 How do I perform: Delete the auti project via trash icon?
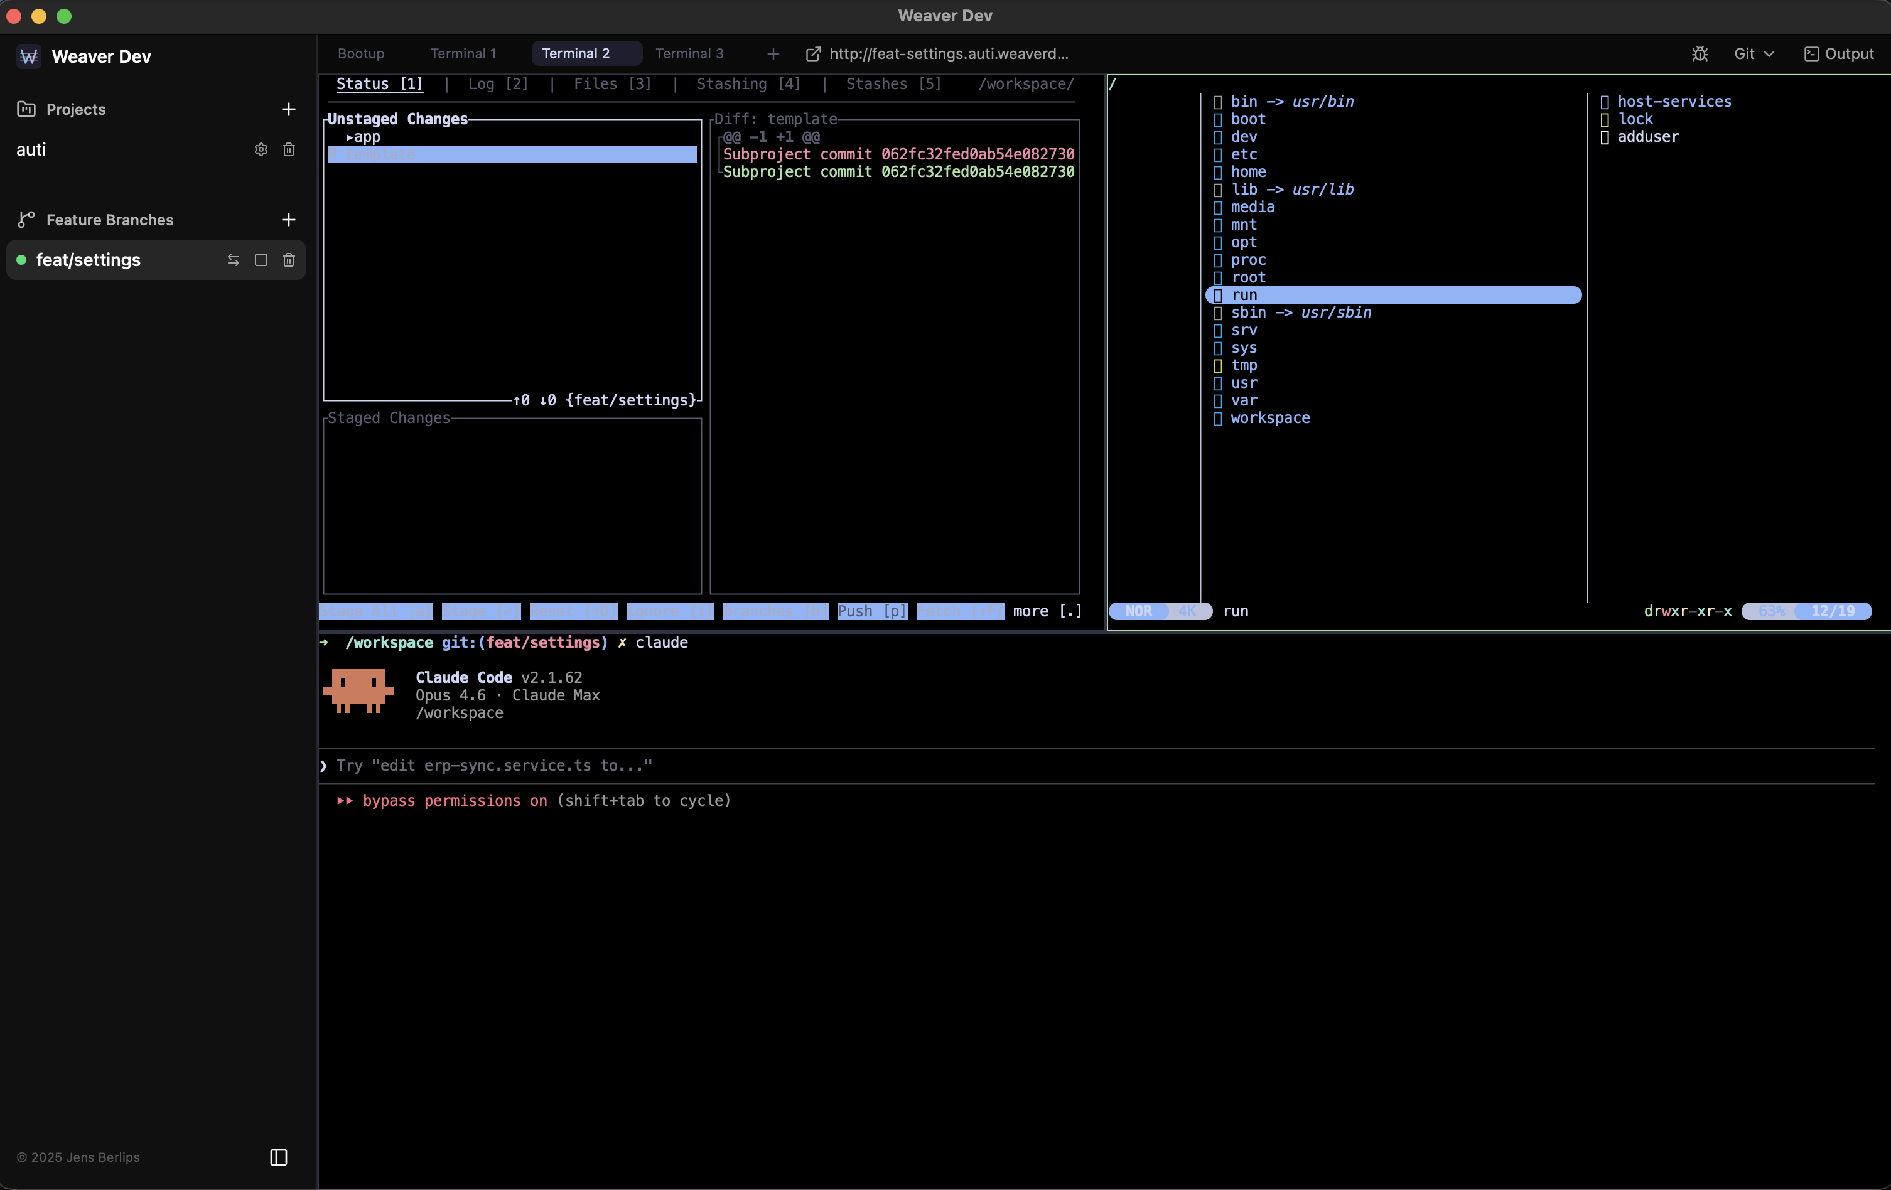tap(288, 149)
